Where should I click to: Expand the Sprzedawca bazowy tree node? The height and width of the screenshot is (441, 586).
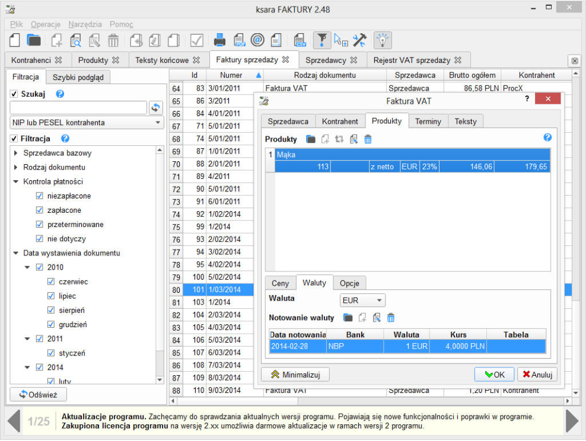pyautogui.click(x=15, y=153)
